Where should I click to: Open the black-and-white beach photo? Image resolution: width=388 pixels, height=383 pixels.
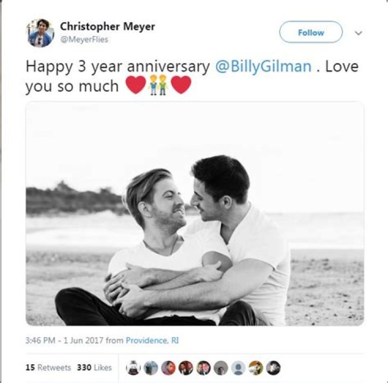tap(195, 213)
